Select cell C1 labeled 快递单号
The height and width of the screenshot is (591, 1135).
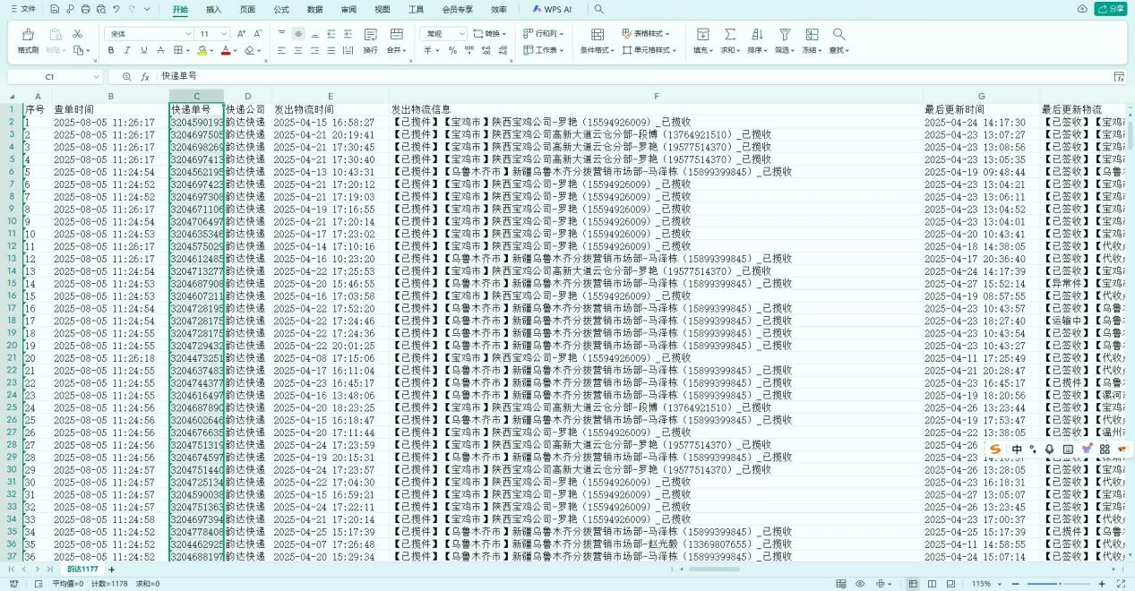(x=197, y=109)
